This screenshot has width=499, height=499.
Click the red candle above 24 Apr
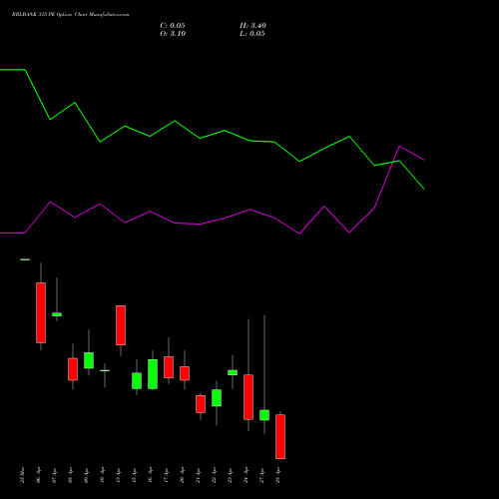pyautogui.click(x=249, y=397)
